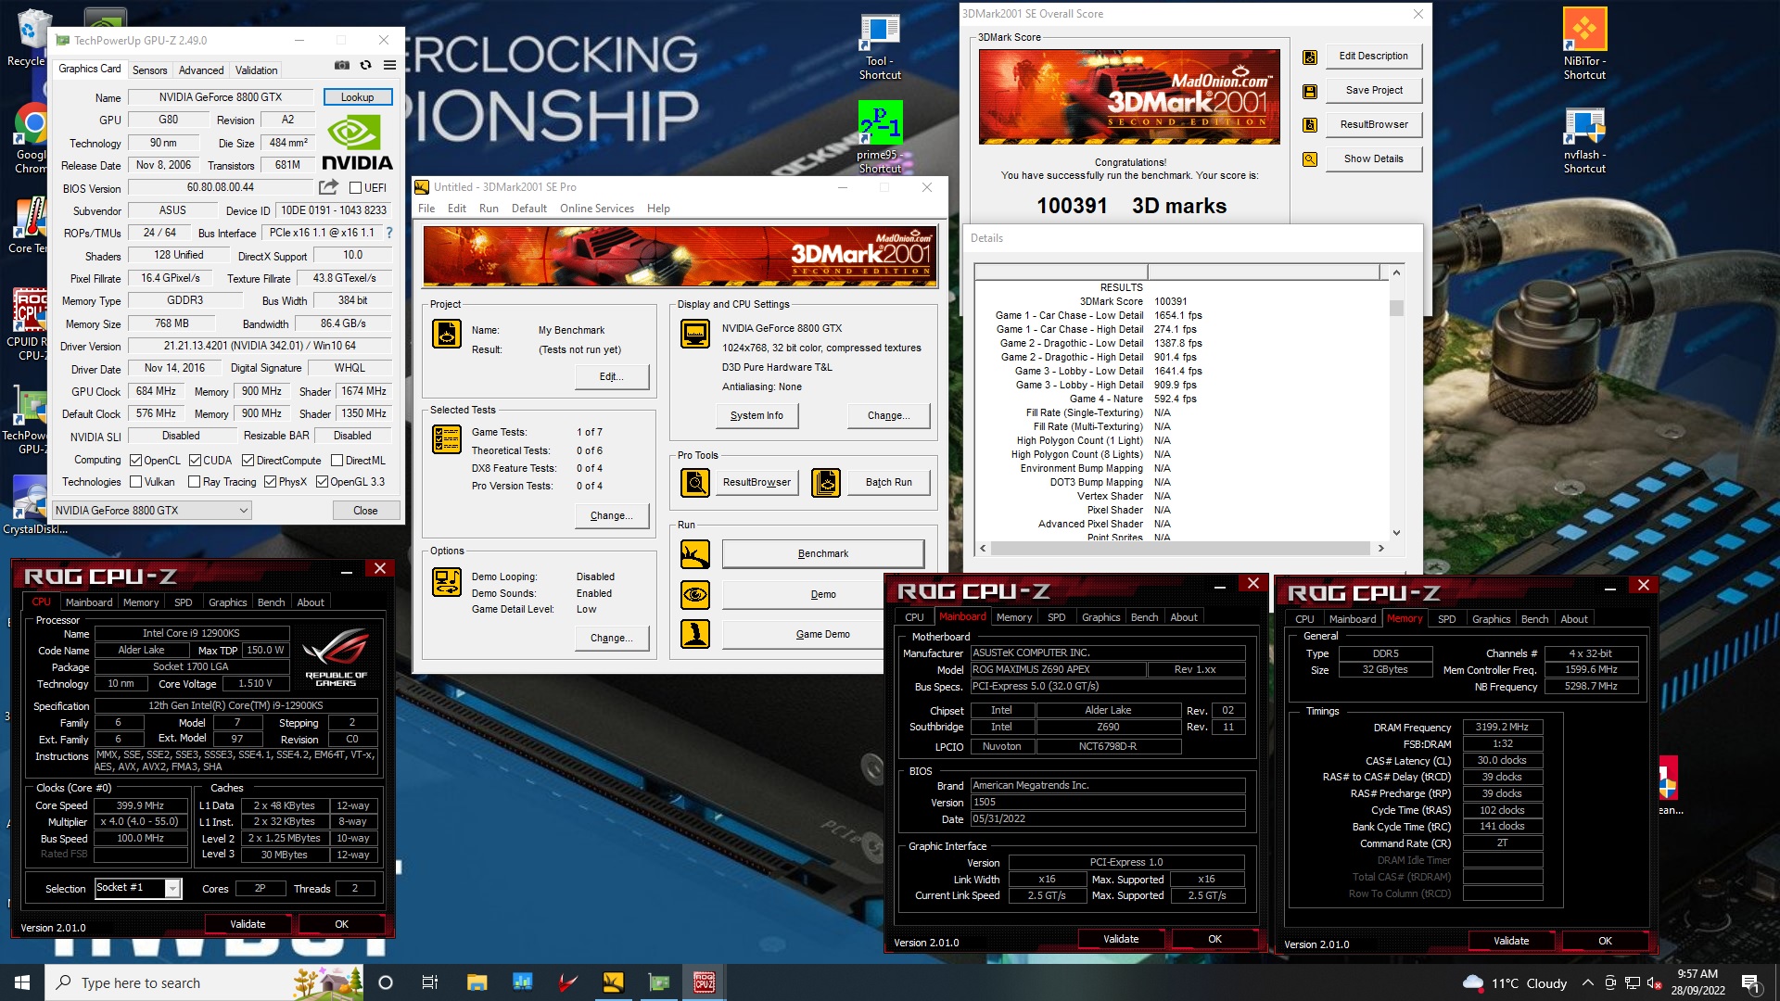Open the Validation tab in GPU-Z
Screen dimensions: 1780x1001
(x=256, y=70)
